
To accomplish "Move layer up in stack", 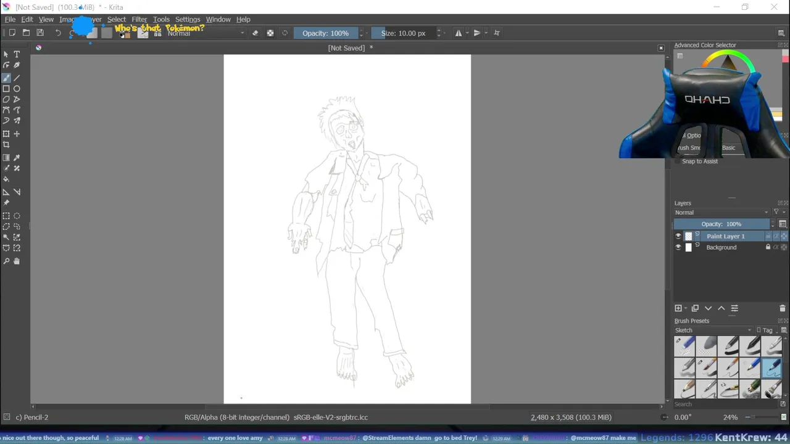I will [x=721, y=308].
